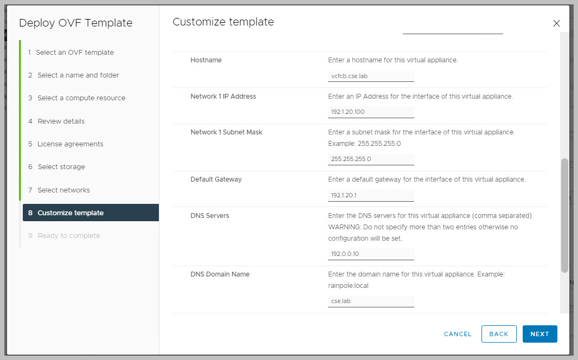Go to step 1 Select an OVF template

tap(75, 53)
